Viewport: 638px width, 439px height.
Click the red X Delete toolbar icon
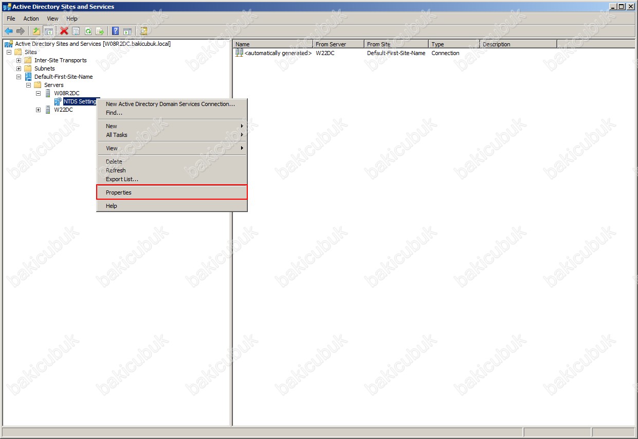[x=64, y=31]
